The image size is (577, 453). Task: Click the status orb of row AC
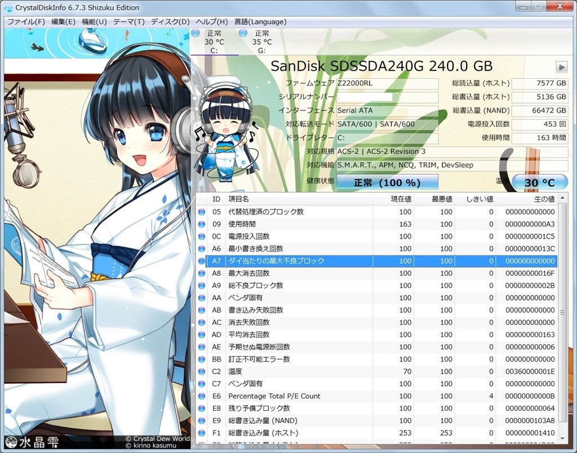click(202, 322)
